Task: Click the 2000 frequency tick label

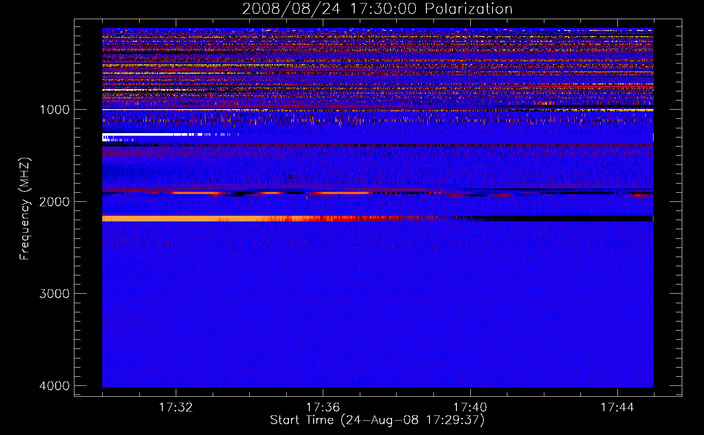Action: point(54,201)
